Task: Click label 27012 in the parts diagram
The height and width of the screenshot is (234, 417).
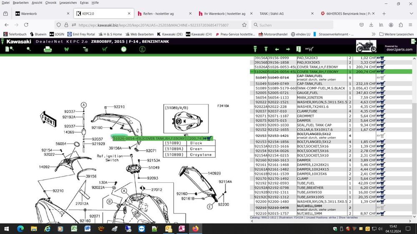Action: pyautogui.click(x=157, y=189)
